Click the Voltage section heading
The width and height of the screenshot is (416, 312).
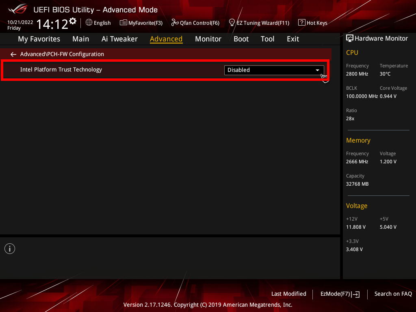coord(357,206)
